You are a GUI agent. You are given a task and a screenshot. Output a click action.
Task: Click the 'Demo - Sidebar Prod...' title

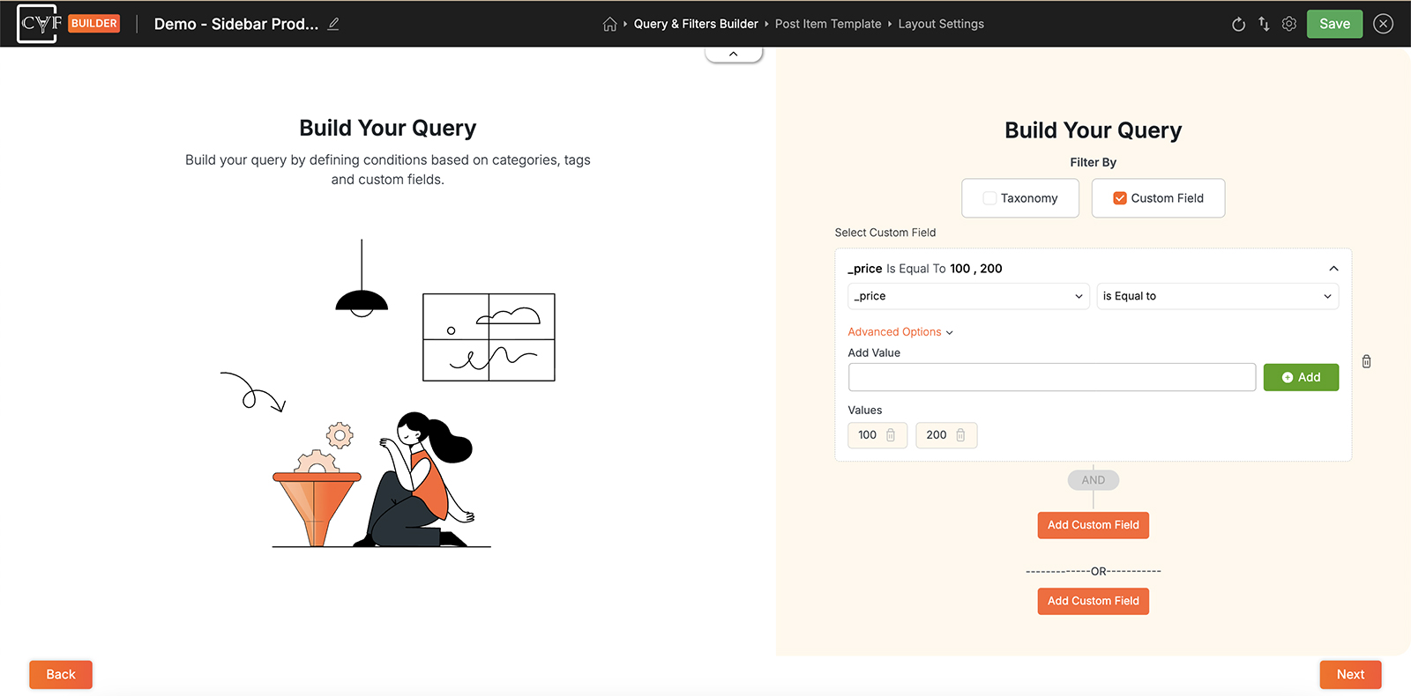point(236,24)
